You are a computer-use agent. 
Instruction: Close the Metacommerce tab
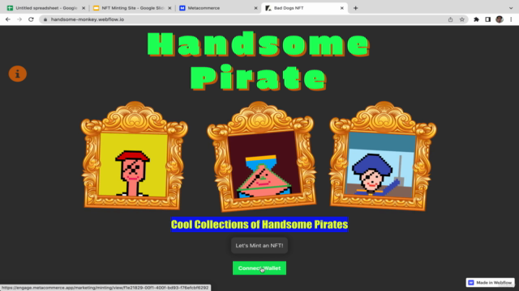(x=255, y=8)
